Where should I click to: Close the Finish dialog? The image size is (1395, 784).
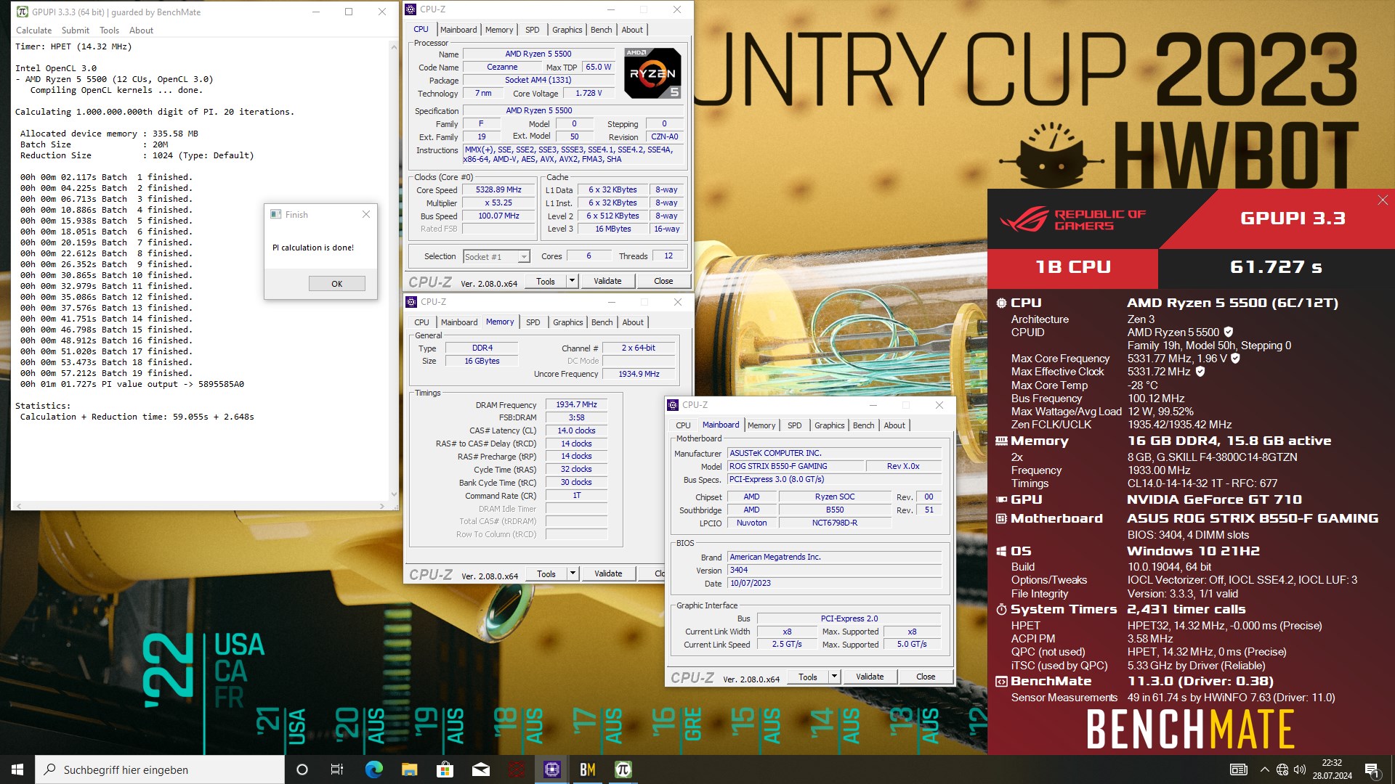coord(366,214)
